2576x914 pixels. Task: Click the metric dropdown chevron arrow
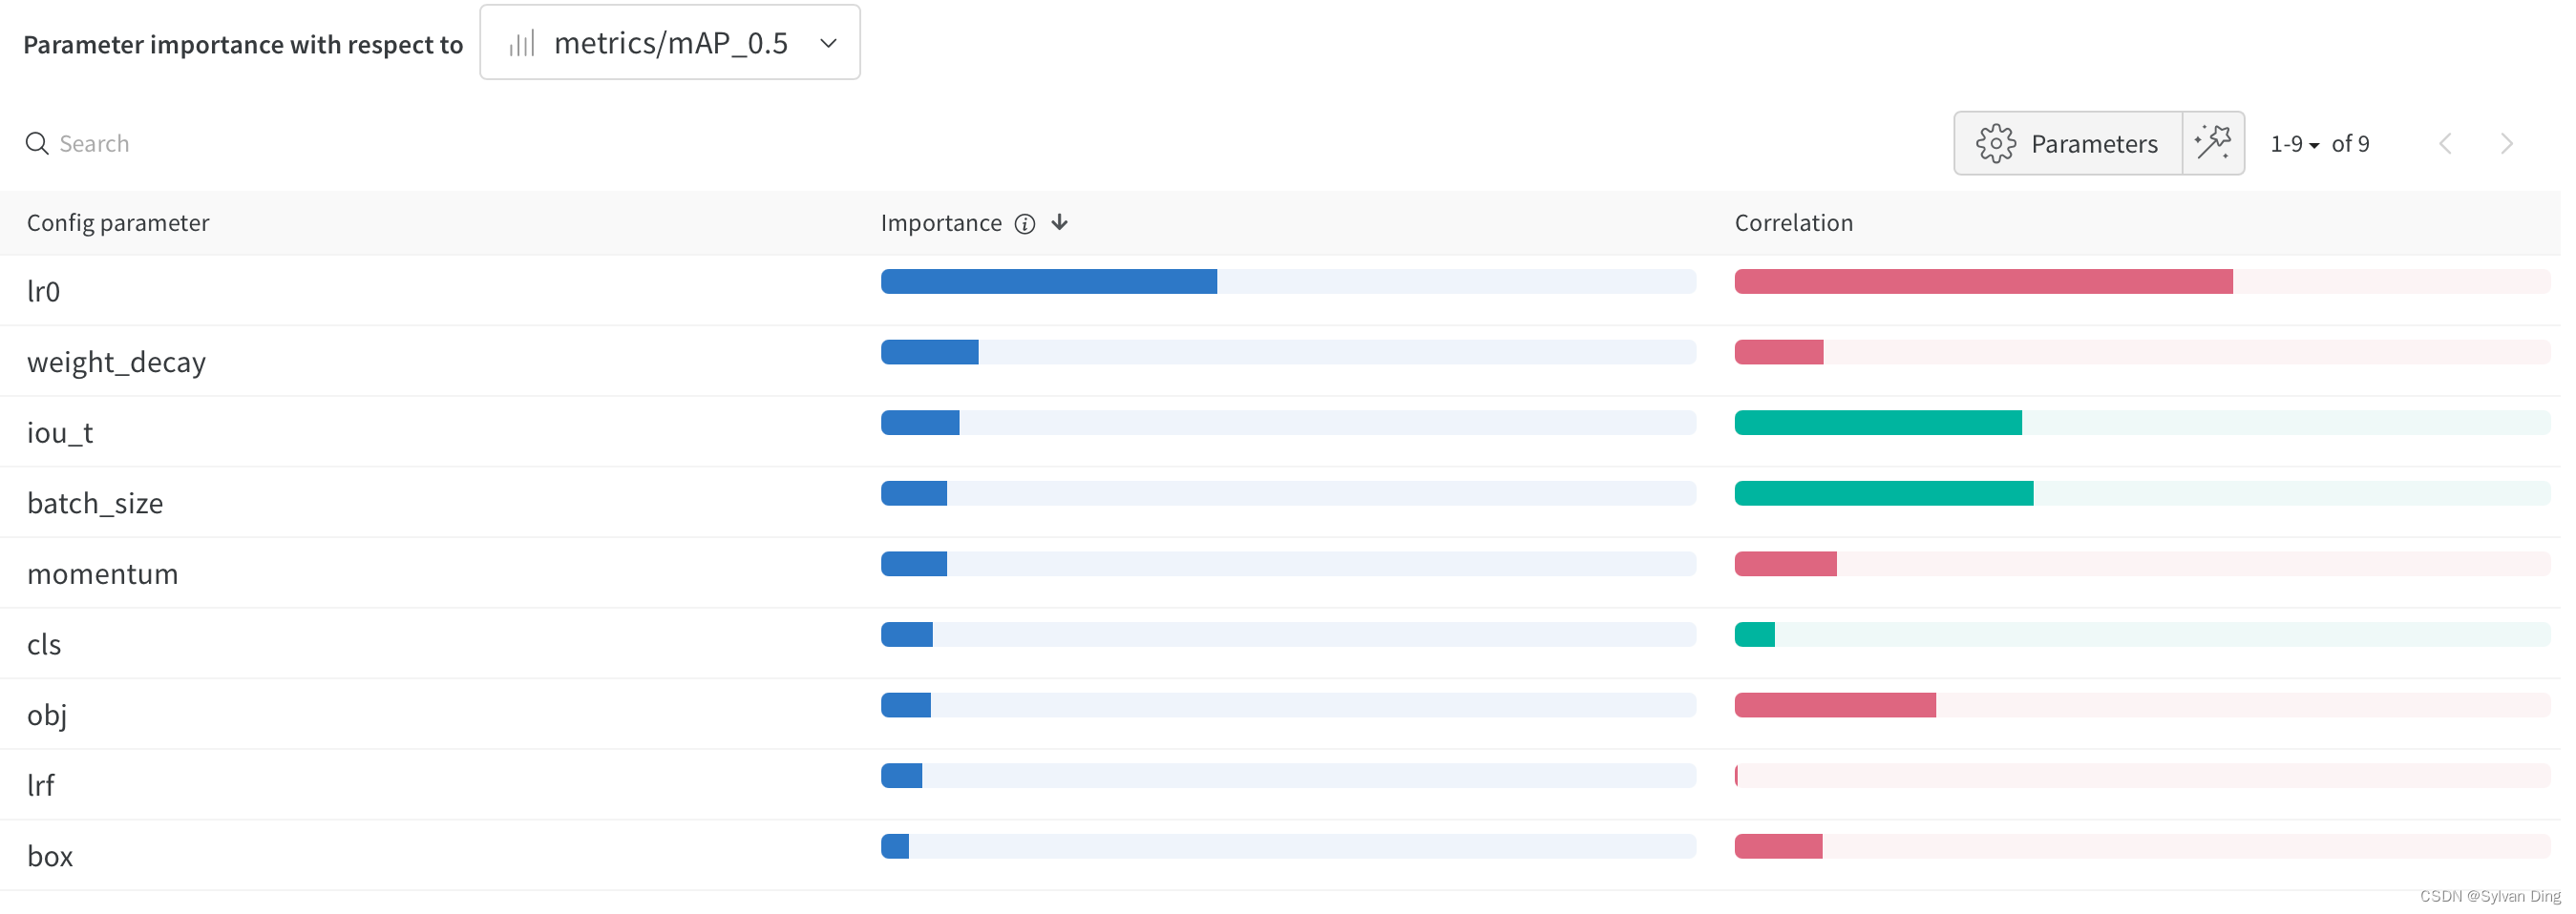(828, 43)
